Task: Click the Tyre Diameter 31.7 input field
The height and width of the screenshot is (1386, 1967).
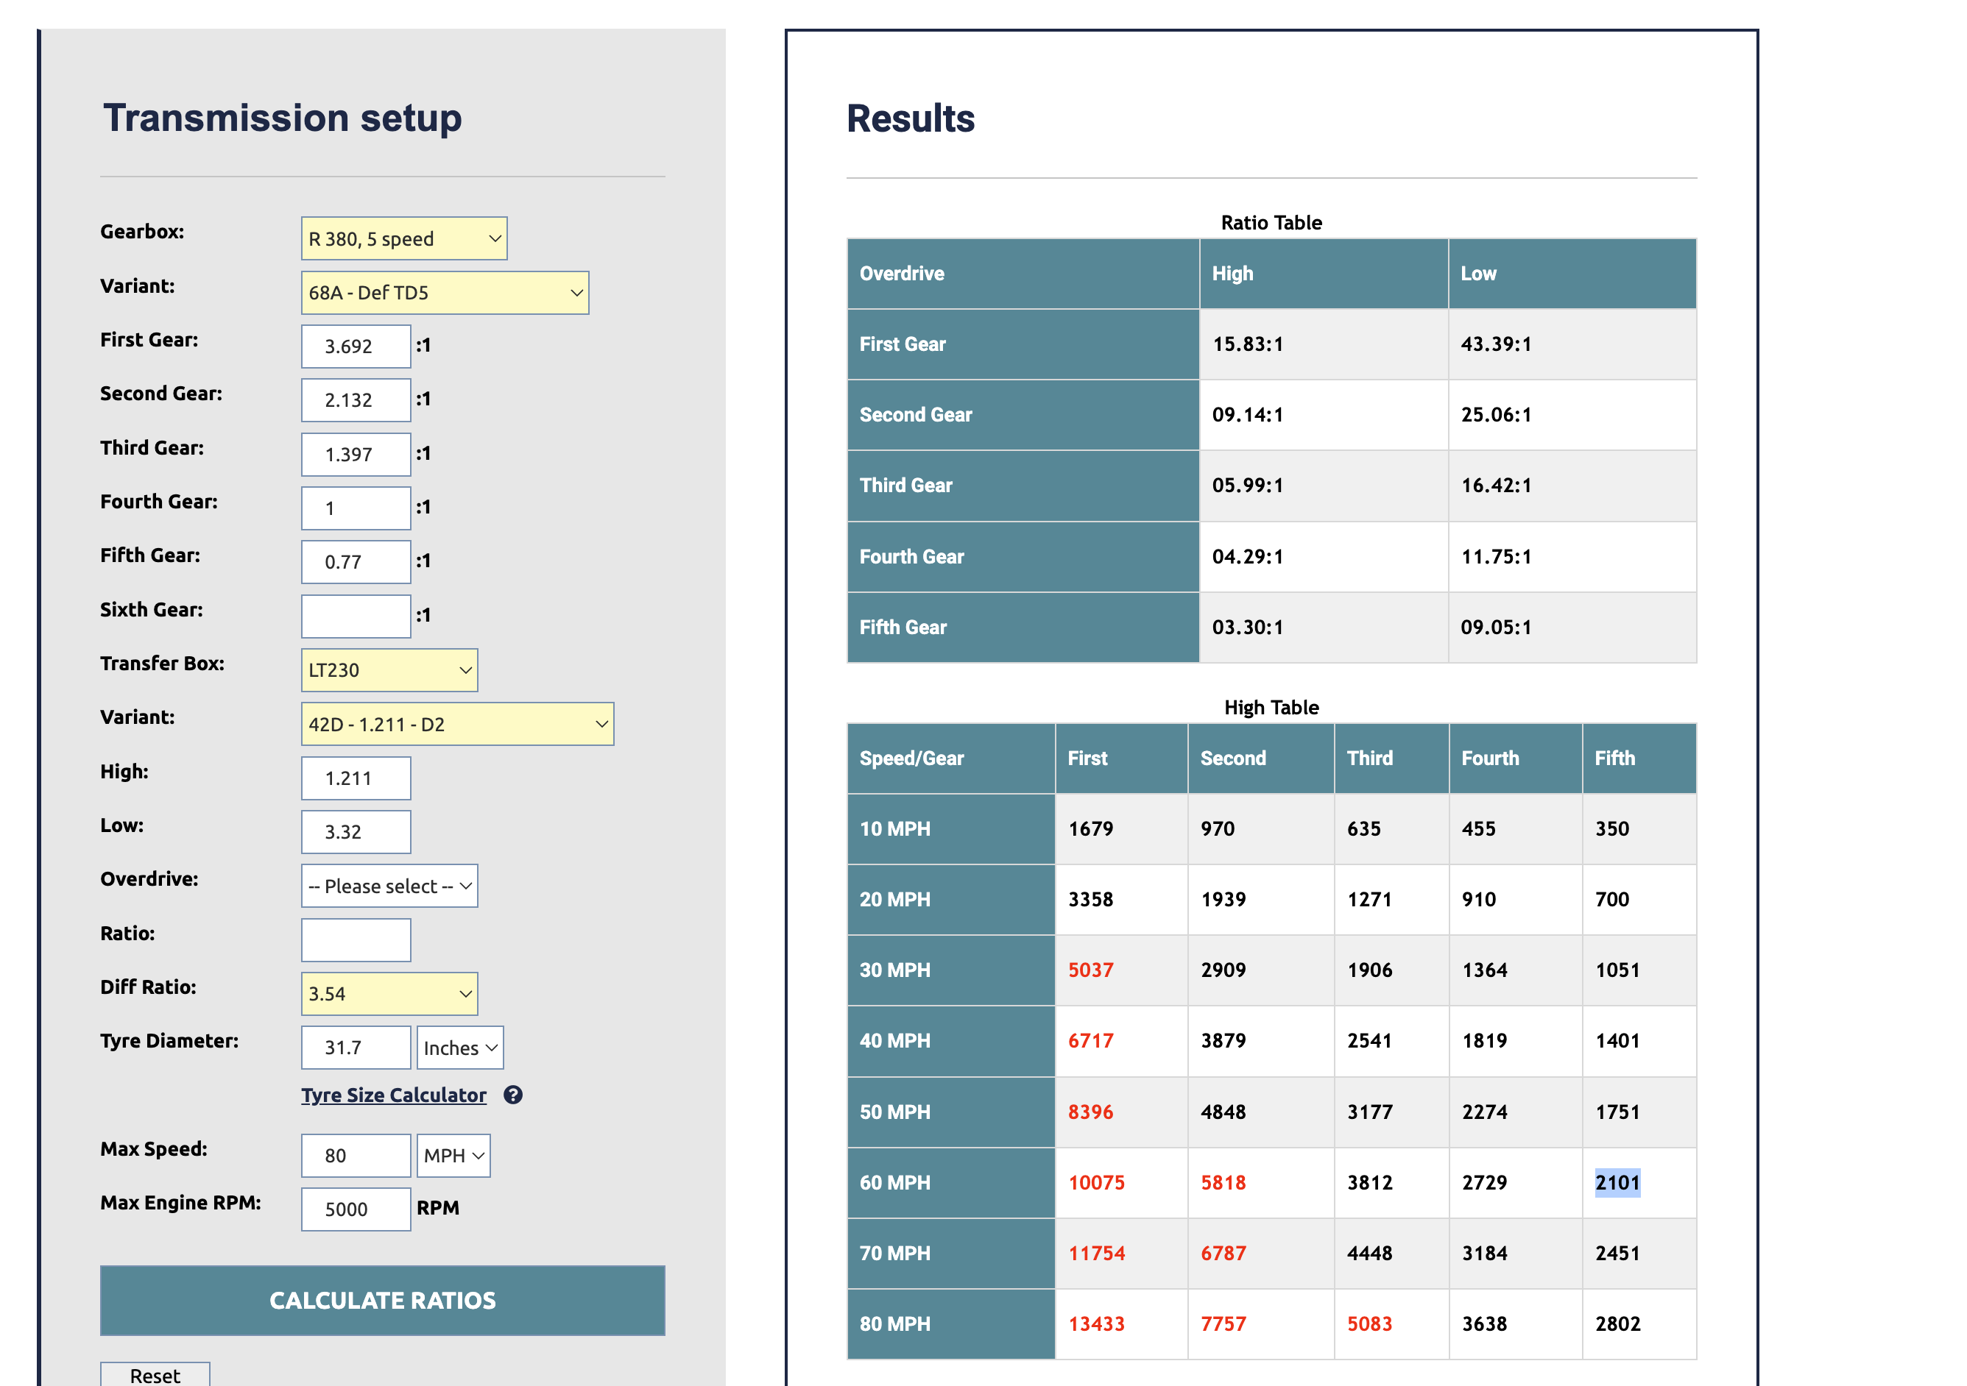Action: click(356, 1048)
